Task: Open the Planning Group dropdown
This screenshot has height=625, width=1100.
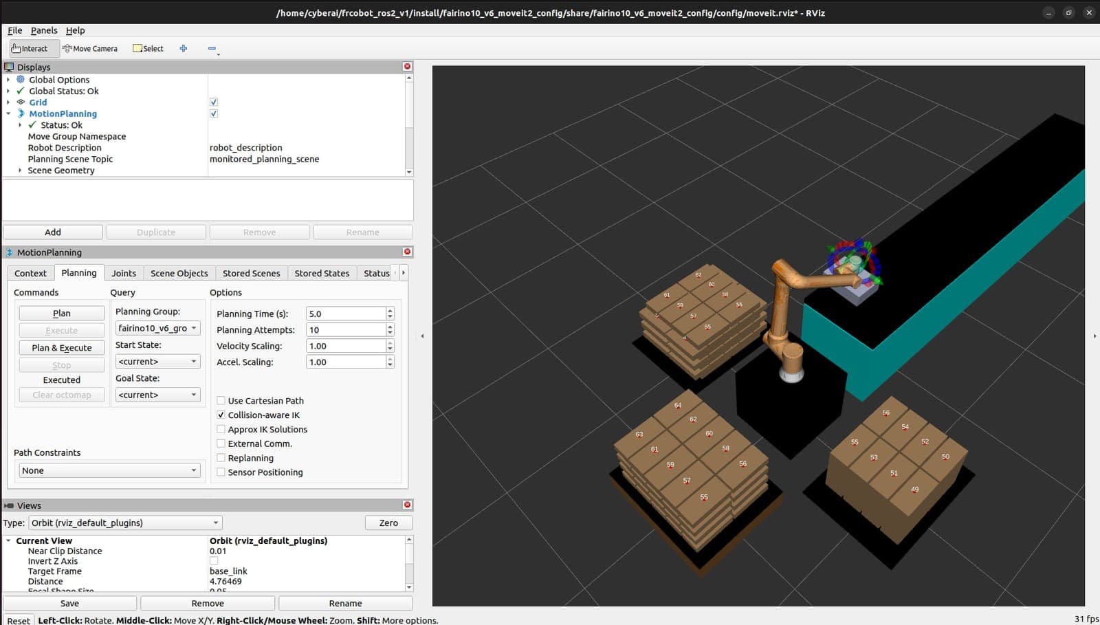Action: coord(157,328)
